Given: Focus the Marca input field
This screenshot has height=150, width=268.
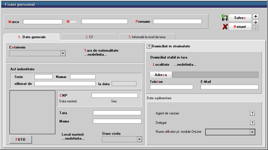Looking at the screenshot, I should pyautogui.click(x=43, y=22).
